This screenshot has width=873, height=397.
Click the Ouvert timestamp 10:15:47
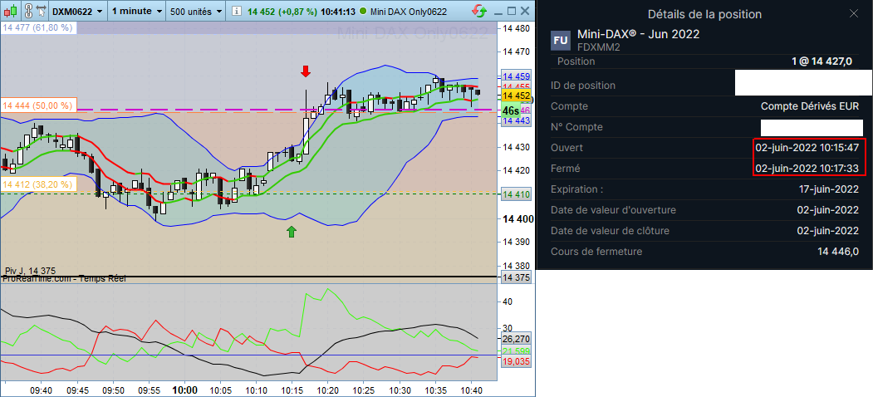pyautogui.click(x=807, y=148)
